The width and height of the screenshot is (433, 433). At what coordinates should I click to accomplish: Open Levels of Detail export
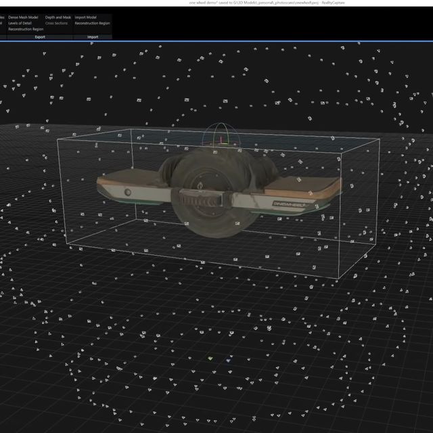pos(20,23)
